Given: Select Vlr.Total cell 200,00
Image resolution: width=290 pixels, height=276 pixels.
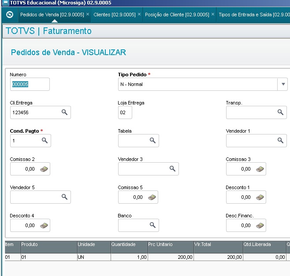Looking at the screenshot, I should pyautogui.click(x=218, y=257).
